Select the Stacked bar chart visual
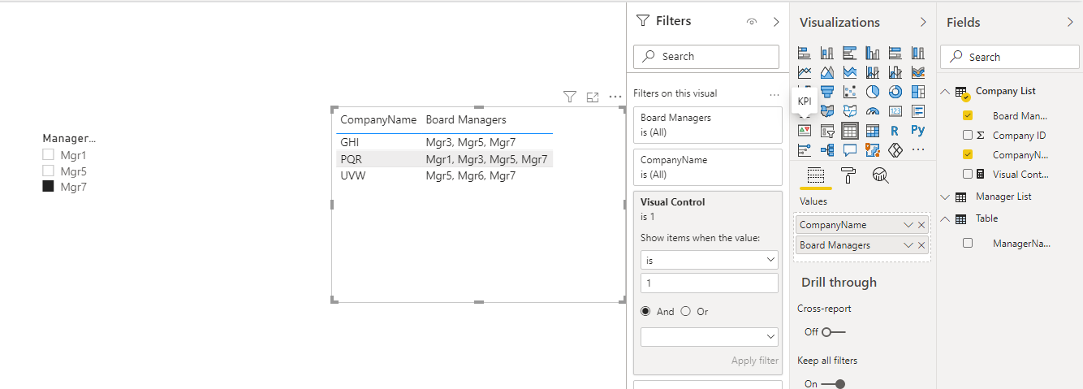Viewport: 1083px width, 389px height. click(805, 53)
